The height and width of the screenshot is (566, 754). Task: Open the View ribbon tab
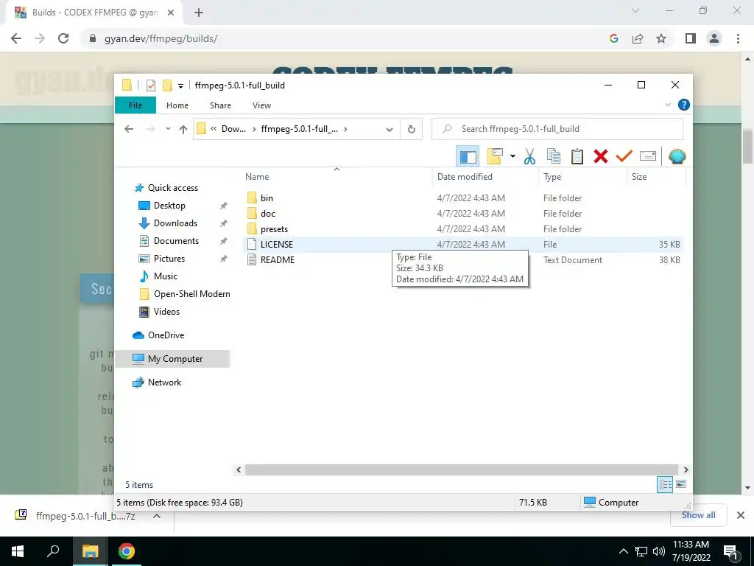point(261,105)
